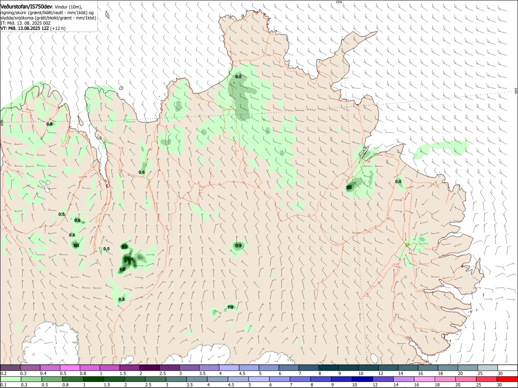
Task: Pick the upper legend swatch between 0.4 and 0.5
Action: tap(50, 367)
